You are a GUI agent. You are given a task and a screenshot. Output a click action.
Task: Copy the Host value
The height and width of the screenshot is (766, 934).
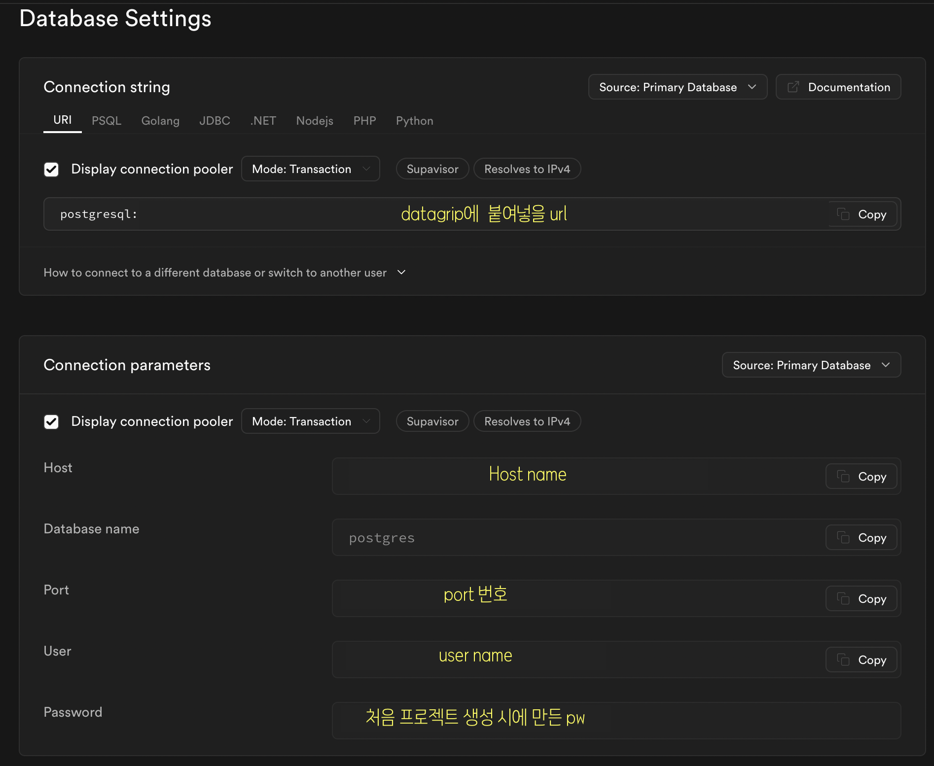click(861, 477)
